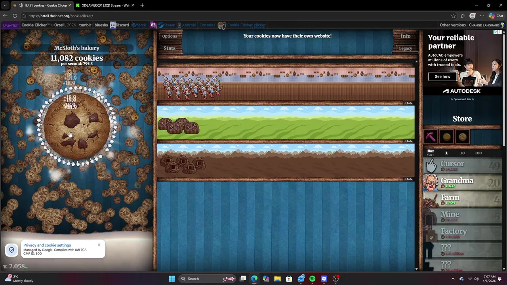Click the big chocolate chip cookie
This screenshot has width=507, height=285.
[x=77, y=126]
